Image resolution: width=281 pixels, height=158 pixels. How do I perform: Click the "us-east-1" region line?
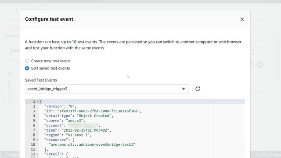pos(68,135)
